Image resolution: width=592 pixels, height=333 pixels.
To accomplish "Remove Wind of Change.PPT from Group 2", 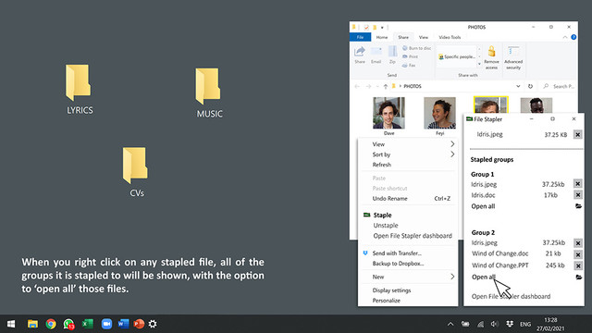I will (577, 265).
